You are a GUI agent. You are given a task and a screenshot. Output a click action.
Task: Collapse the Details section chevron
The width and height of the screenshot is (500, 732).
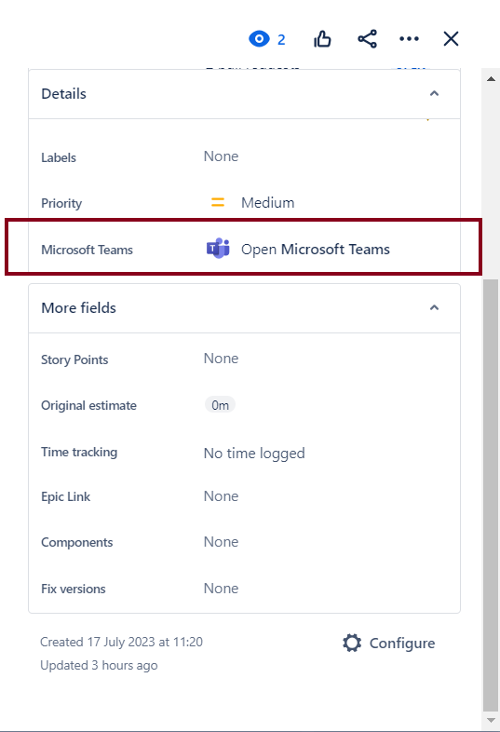pos(434,93)
